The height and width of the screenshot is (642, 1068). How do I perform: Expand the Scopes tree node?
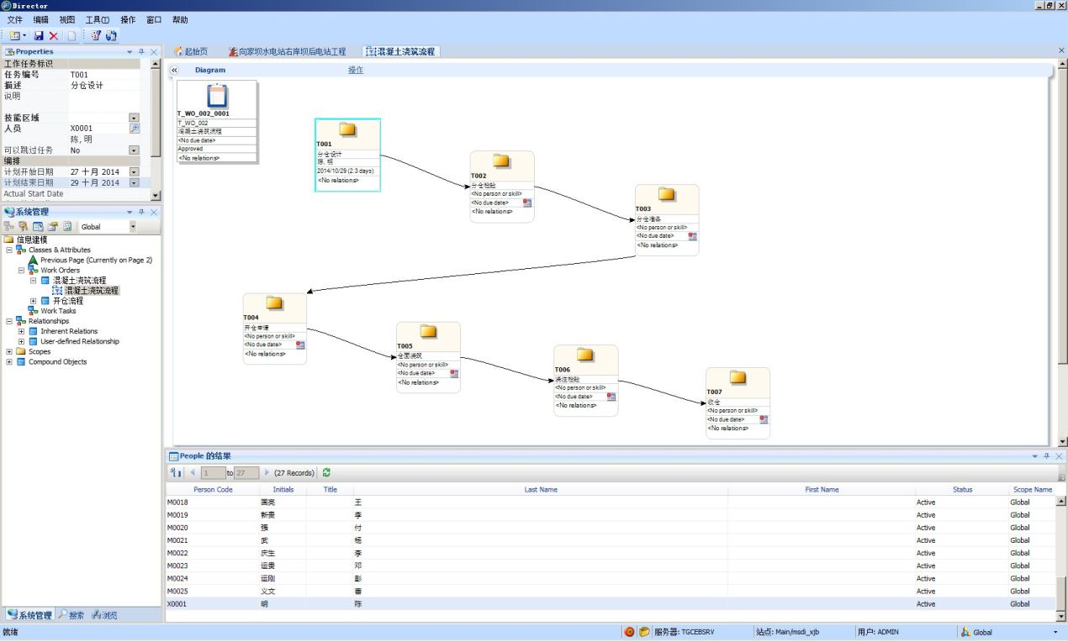(x=9, y=352)
